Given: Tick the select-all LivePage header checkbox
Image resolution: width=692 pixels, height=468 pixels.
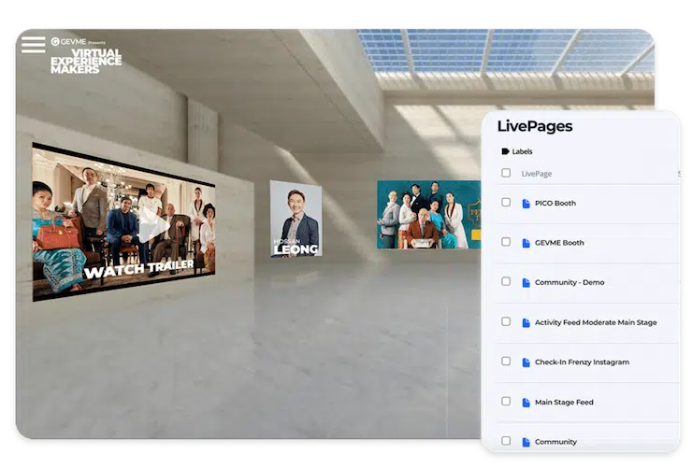Looking at the screenshot, I should coord(506,173).
